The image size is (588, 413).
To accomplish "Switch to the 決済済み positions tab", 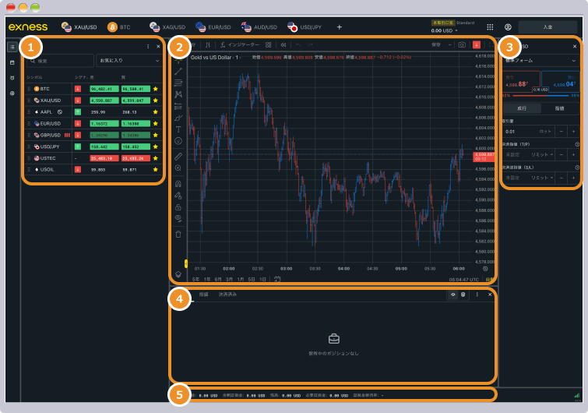I will 227,295.
